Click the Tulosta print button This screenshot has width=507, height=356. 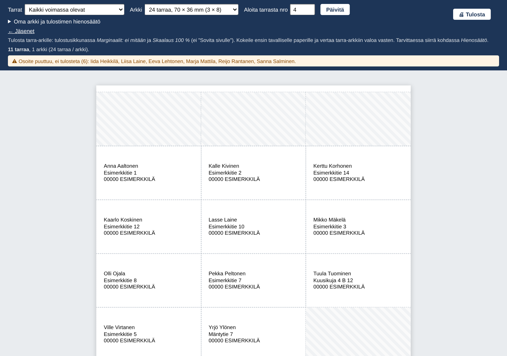472,15
